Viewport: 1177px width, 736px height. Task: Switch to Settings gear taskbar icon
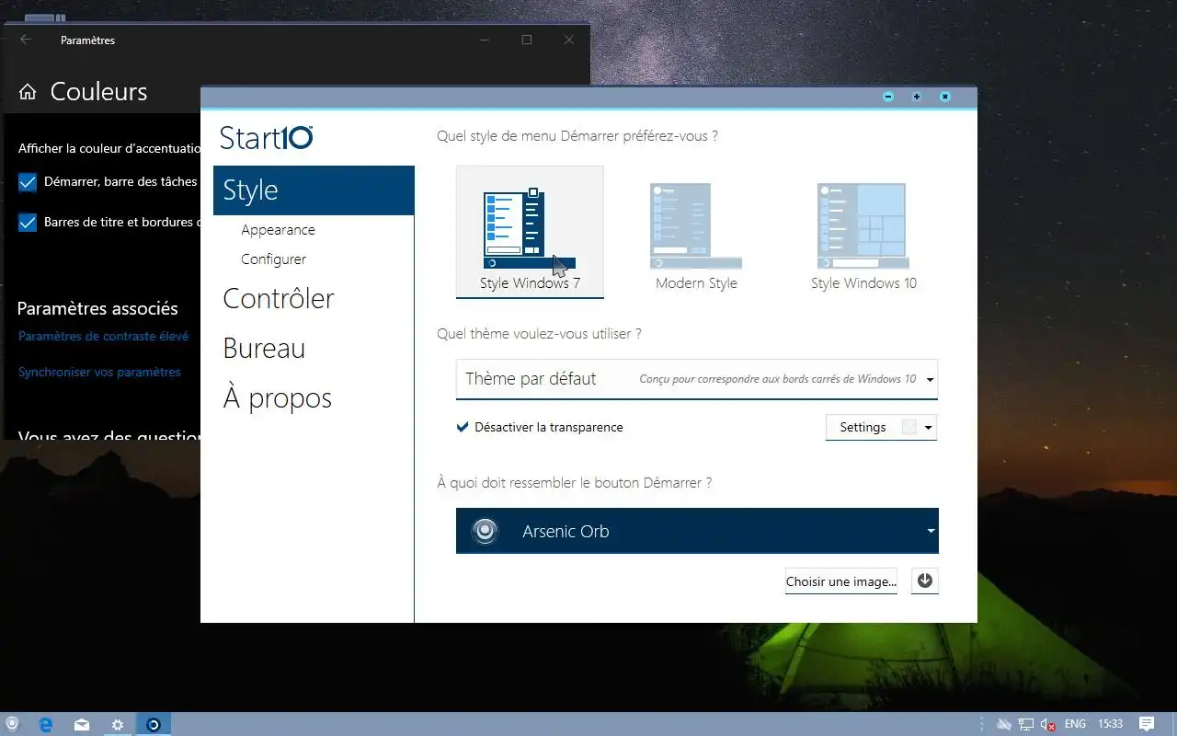pyautogui.click(x=118, y=725)
